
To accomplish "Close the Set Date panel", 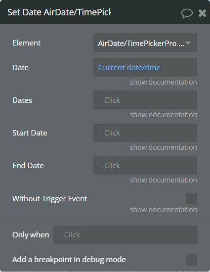I will pyautogui.click(x=202, y=13).
